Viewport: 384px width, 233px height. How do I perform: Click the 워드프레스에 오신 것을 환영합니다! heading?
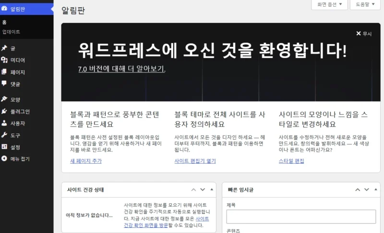click(212, 50)
